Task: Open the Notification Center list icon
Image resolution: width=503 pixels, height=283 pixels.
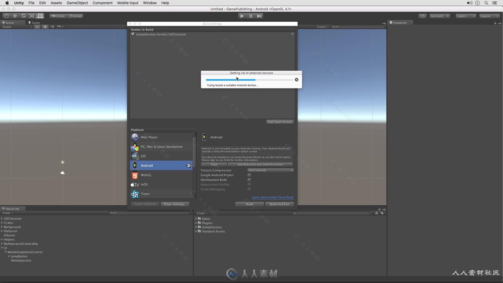Action: (495, 3)
